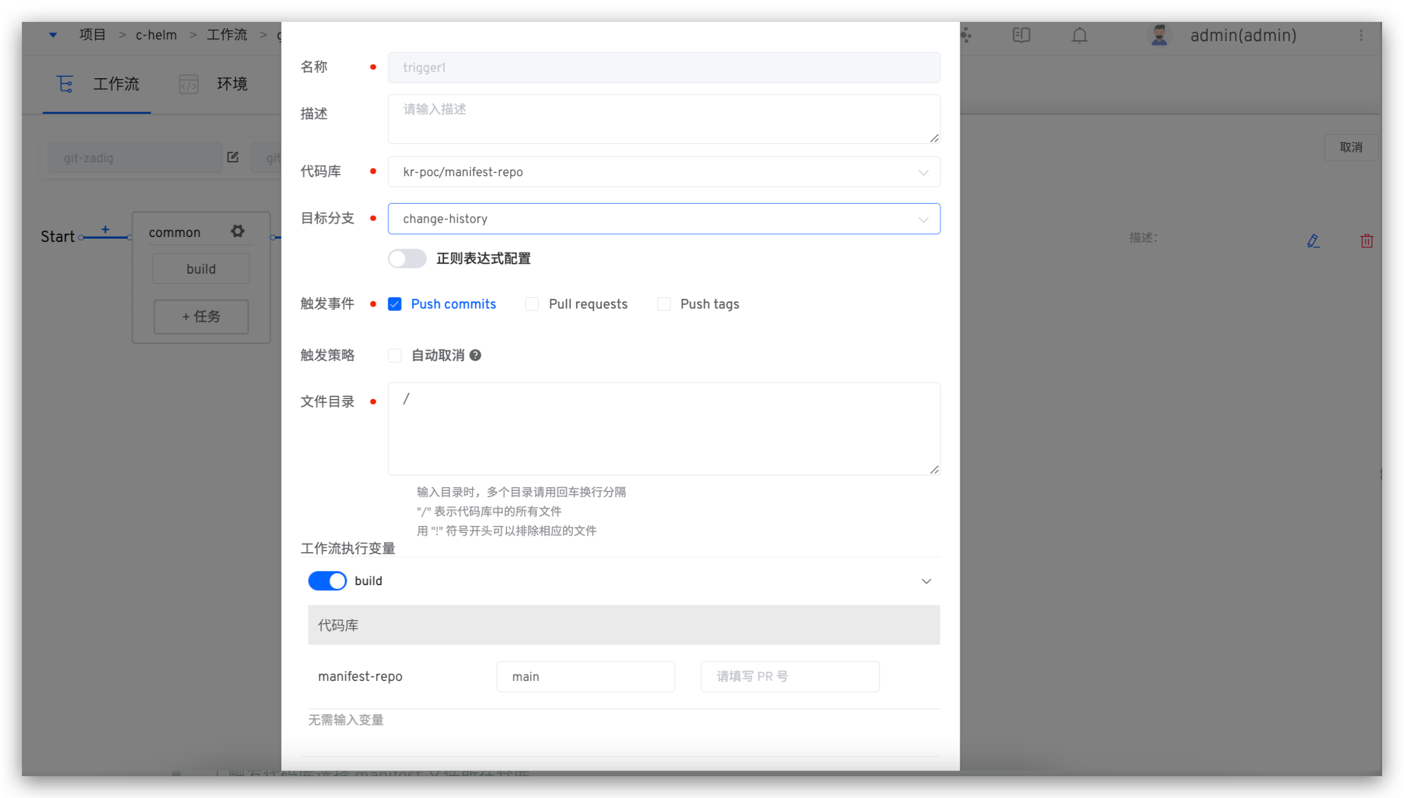Viewport: 1404px width, 798px height.
Task: Click the blue edit pencil icon
Action: (x=1313, y=241)
